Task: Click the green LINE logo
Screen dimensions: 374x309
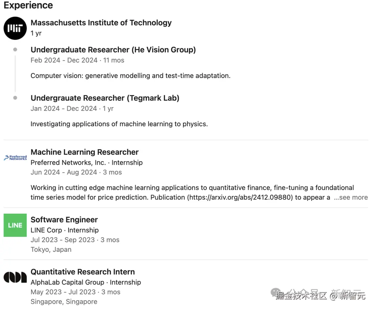Action: pos(15,225)
